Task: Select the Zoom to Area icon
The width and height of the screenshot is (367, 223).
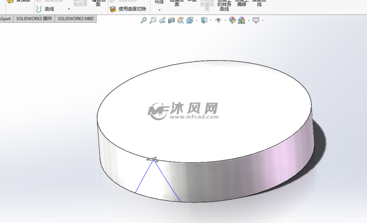Action: click(153, 21)
